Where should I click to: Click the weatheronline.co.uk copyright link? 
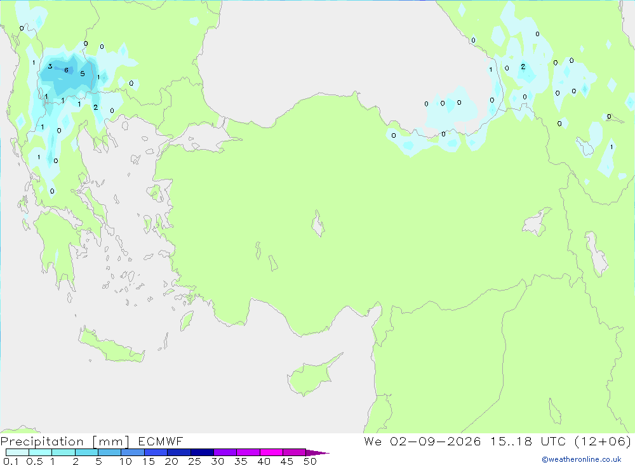coord(582,459)
